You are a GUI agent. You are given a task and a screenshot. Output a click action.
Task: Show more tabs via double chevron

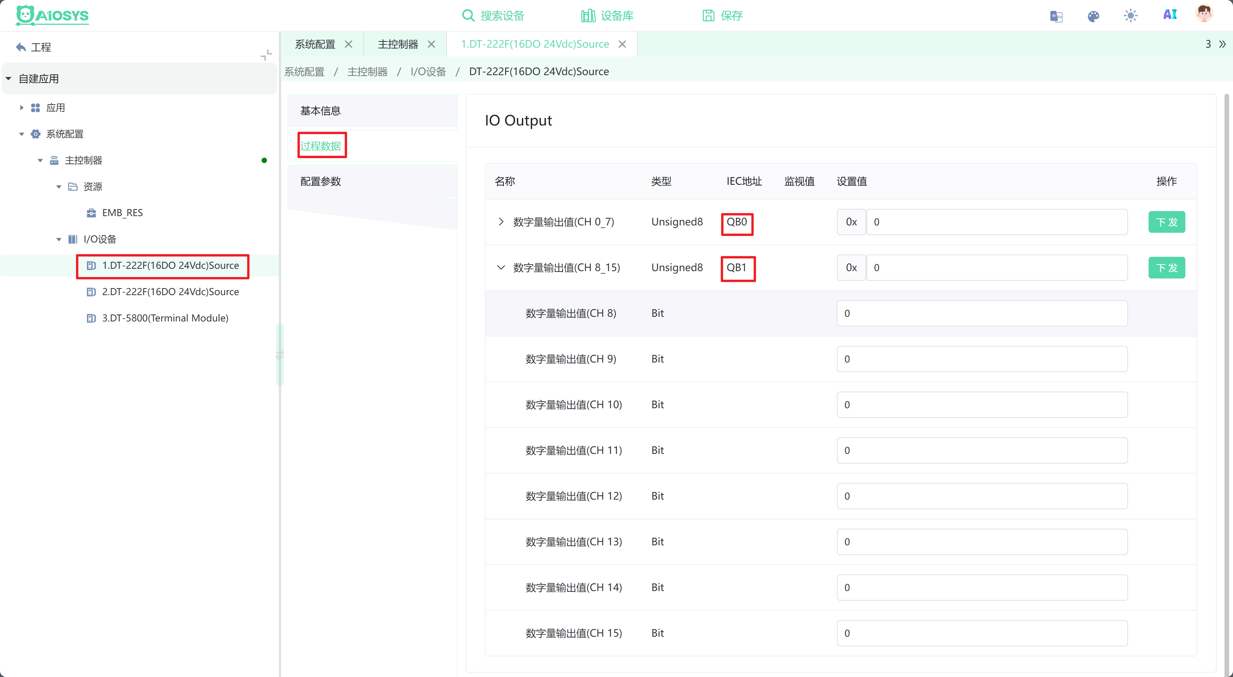1223,44
